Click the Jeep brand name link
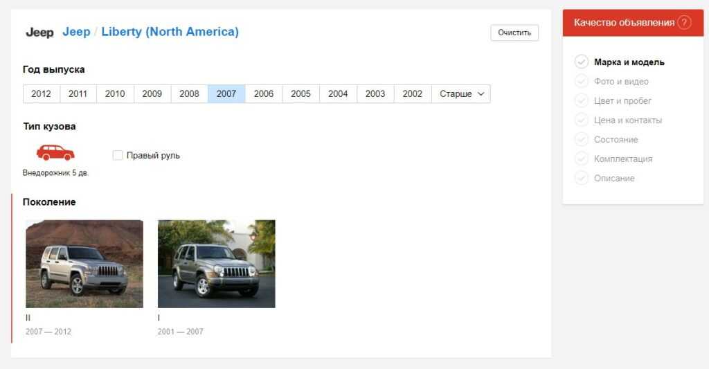 (76, 32)
